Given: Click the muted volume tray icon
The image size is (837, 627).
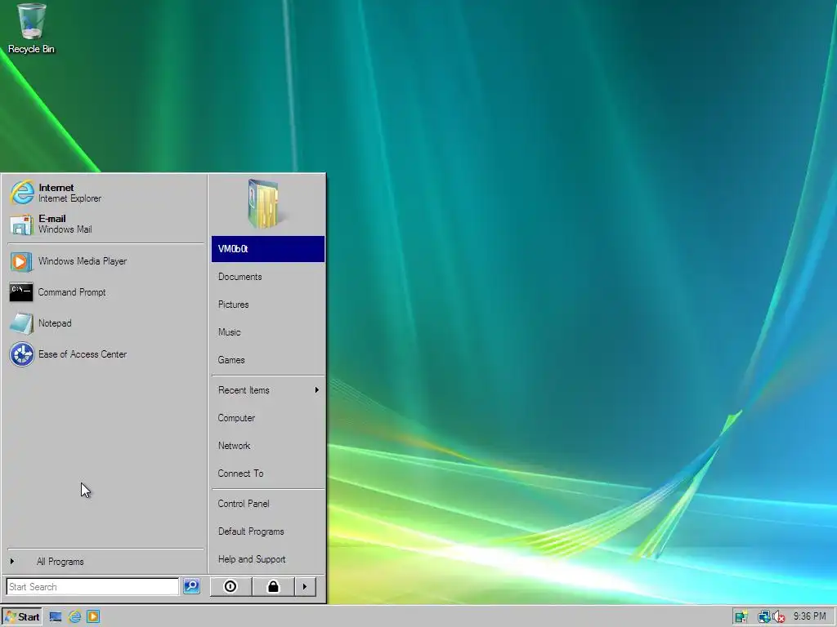Looking at the screenshot, I should click(778, 617).
